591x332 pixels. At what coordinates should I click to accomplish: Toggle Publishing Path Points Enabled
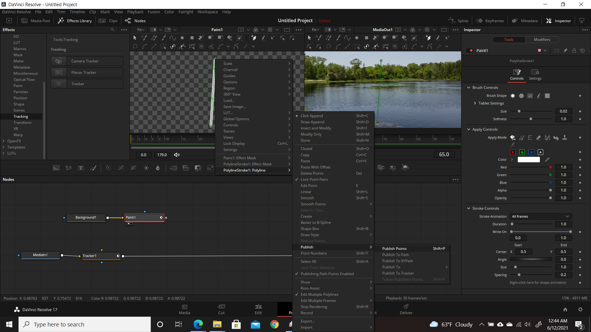pos(333,274)
